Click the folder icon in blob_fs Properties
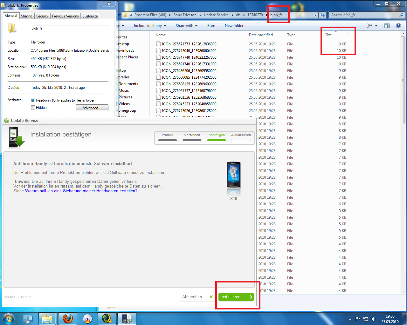The width and height of the screenshot is (407, 325). [x=12, y=28]
